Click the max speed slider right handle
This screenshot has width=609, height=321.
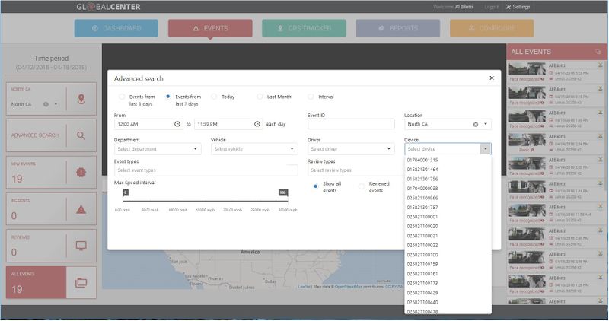tap(283, 192)
